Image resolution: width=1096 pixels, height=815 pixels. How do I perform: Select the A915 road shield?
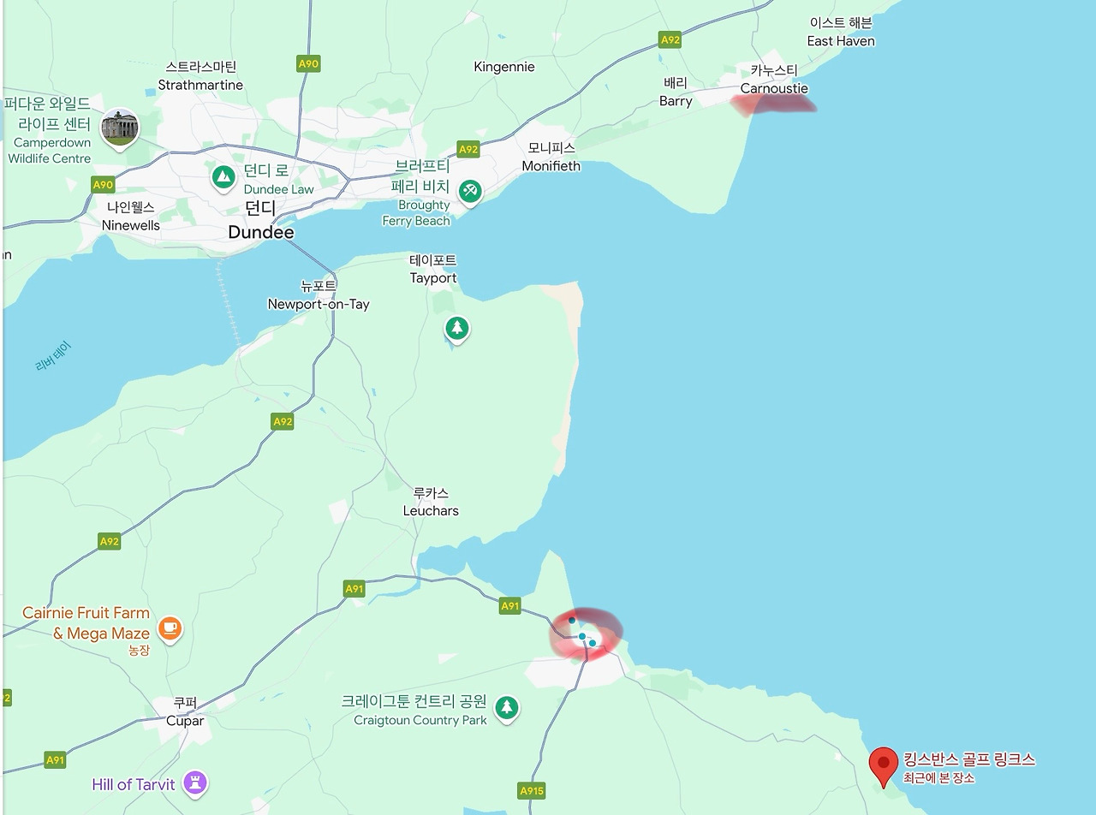point(532,790)
